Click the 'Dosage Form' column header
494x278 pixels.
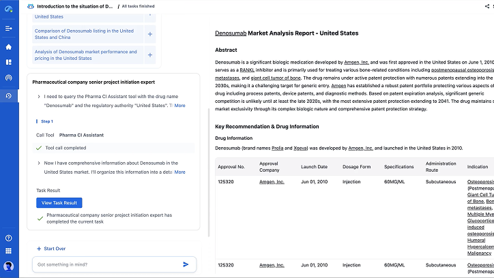click(356, 167)
